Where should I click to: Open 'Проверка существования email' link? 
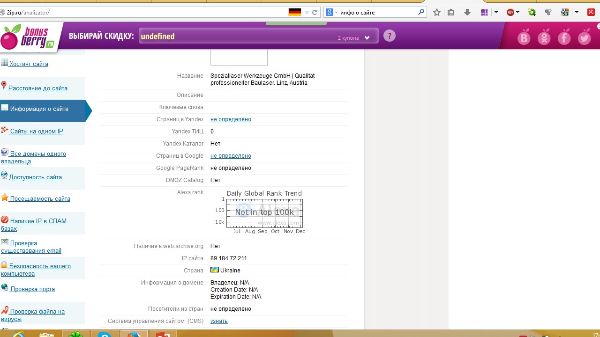tap(31, 247)
